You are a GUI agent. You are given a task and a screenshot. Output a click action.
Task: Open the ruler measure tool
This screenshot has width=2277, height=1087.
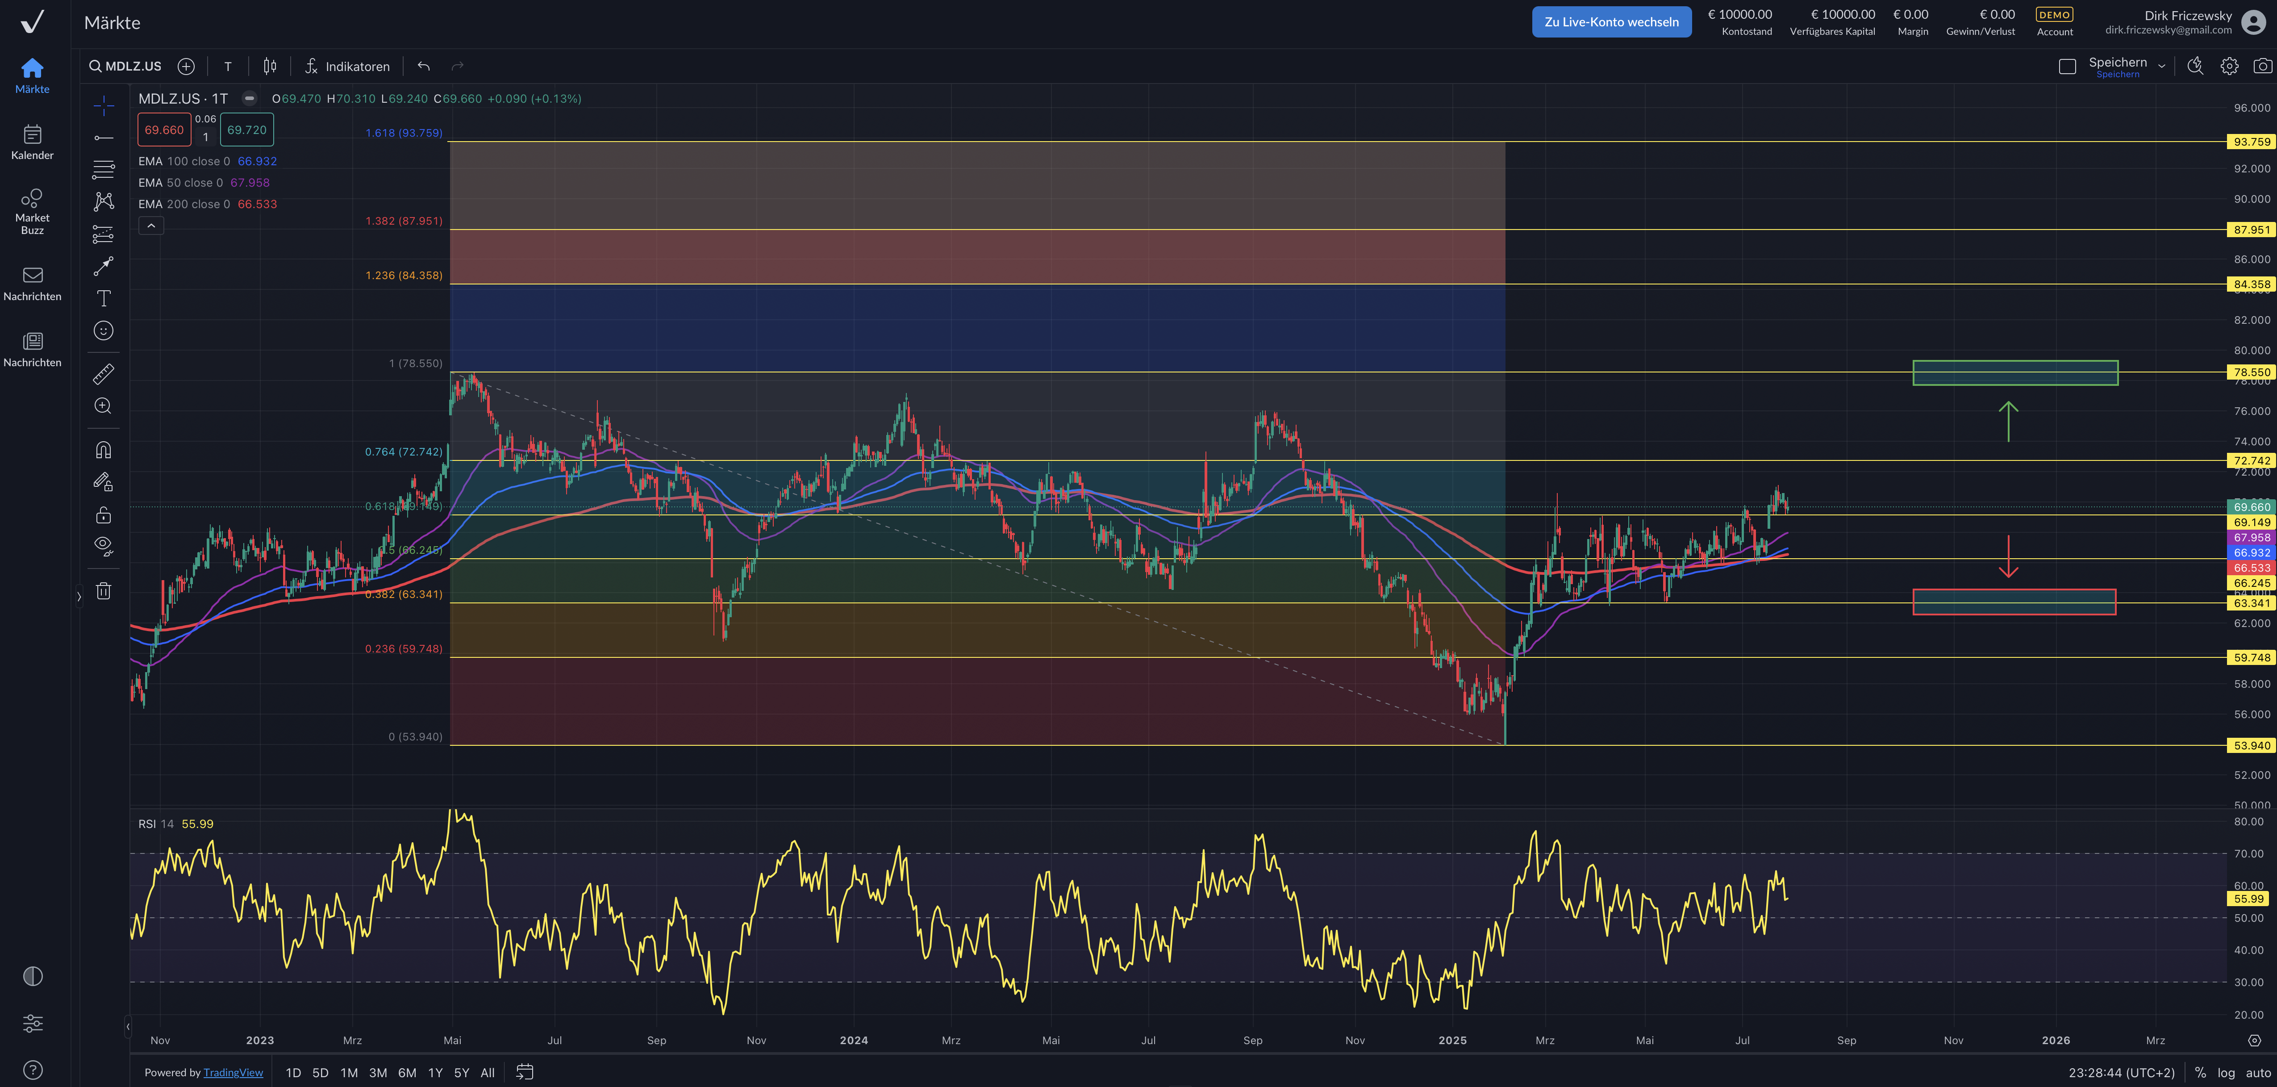pyautogui.click(x=104, y=374)
